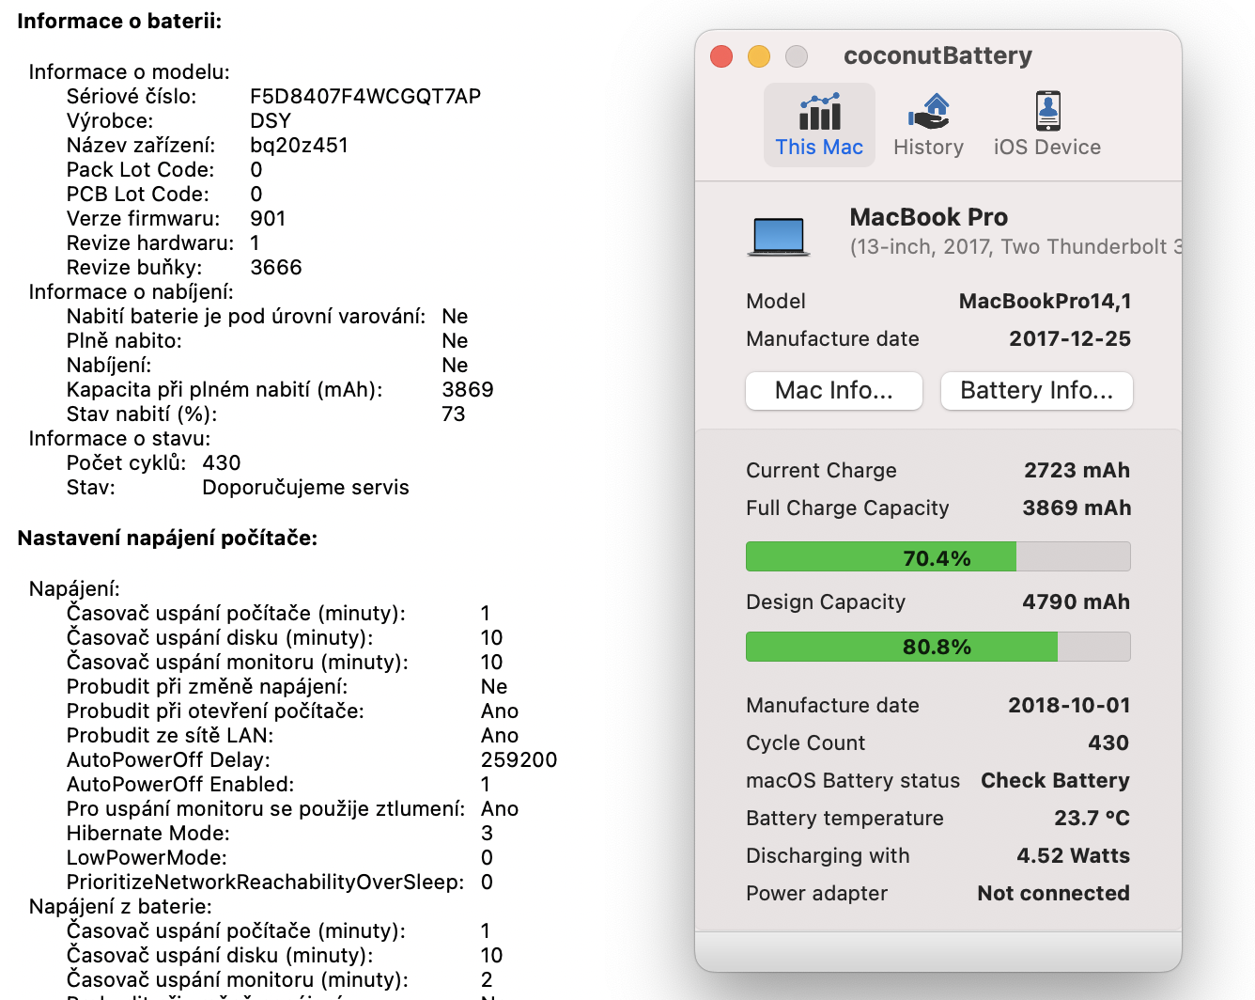Click the macOS Battery status label
The height and width of the screenshot is (1000, 1255).
coord(853,781)
